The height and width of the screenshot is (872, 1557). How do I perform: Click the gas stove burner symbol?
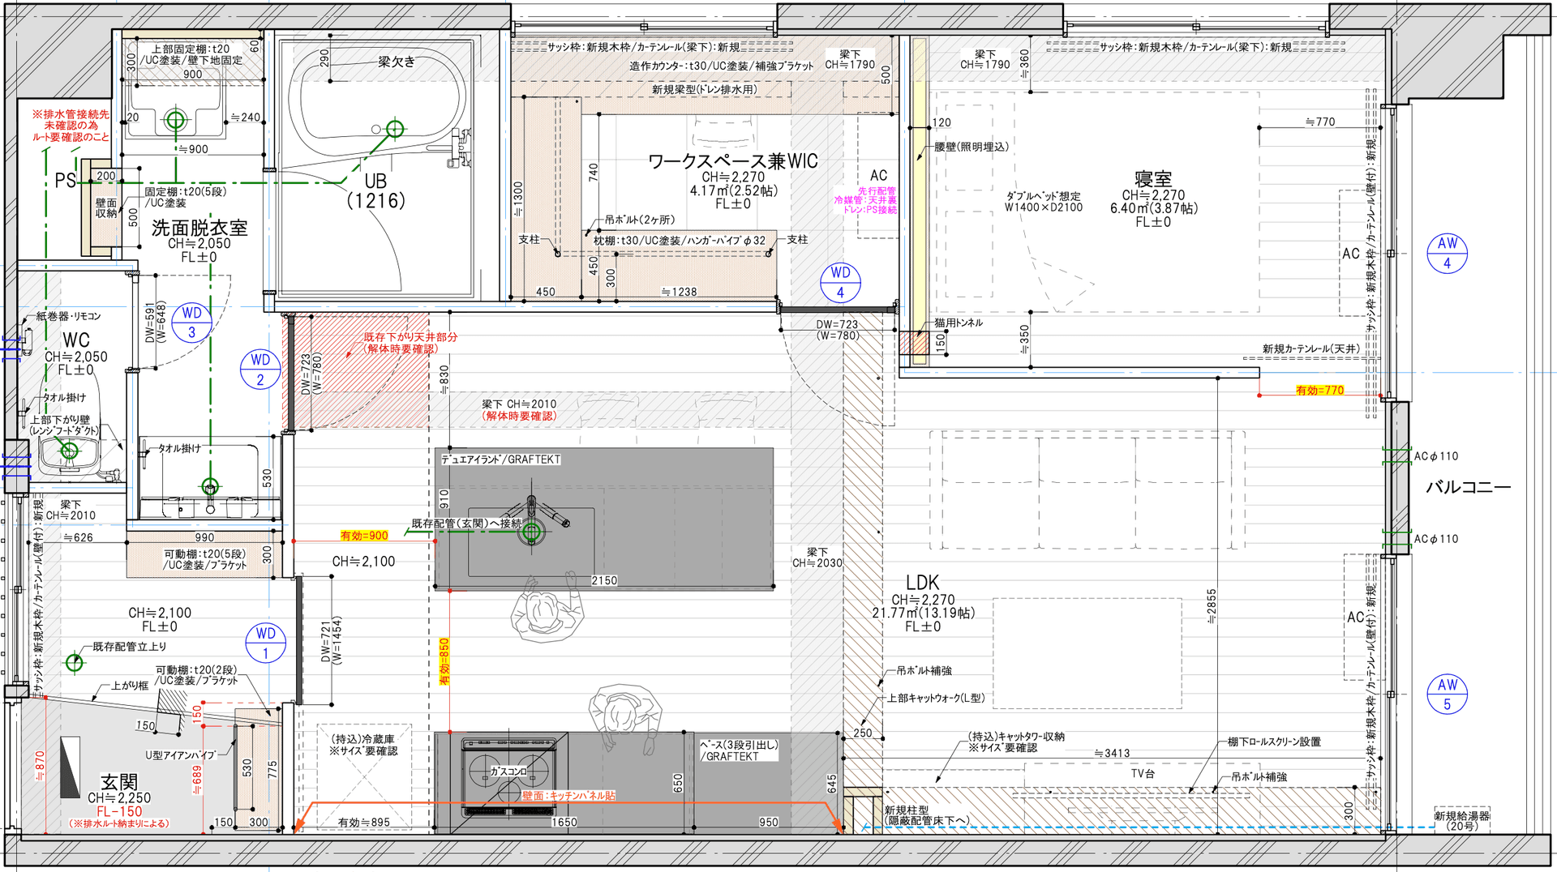coord(508,772)
